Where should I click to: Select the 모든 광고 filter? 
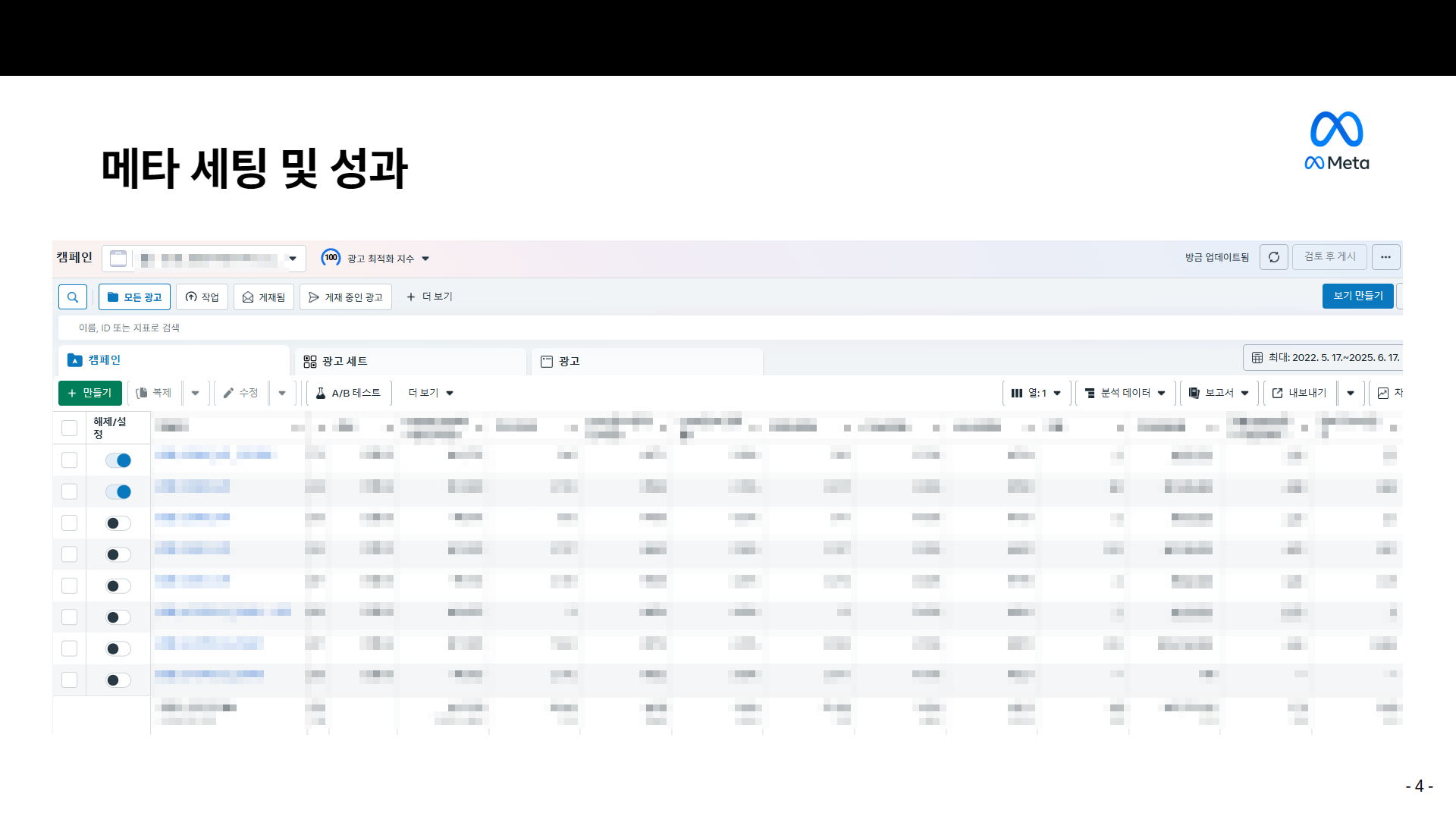click(134, 297)
